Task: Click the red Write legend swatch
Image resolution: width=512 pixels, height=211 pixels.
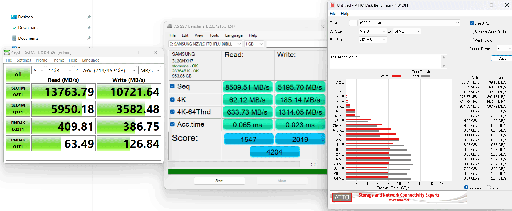Action: click(x=396, y=76)
